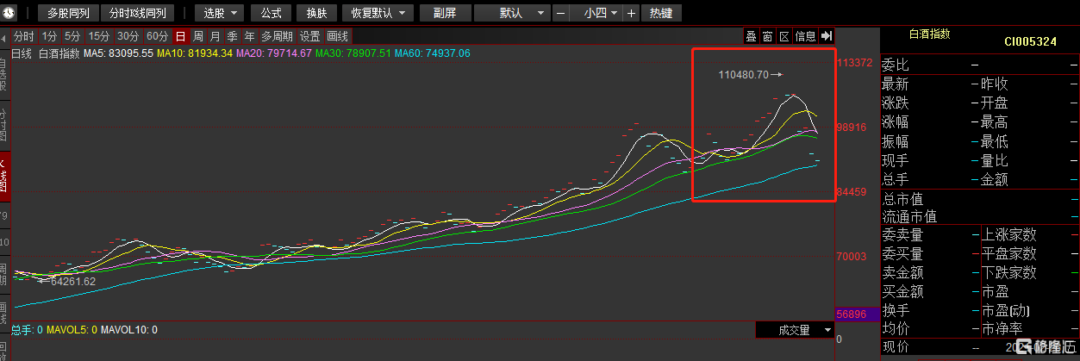The height and width of the screenshot is (361, 1080).
Task: Click the 涨幅 label in quote panel
Action: coord(896,122)
